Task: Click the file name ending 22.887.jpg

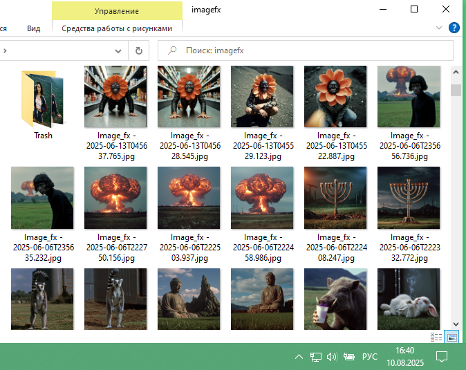Action: pyautogui.click(x=337, y=146)
